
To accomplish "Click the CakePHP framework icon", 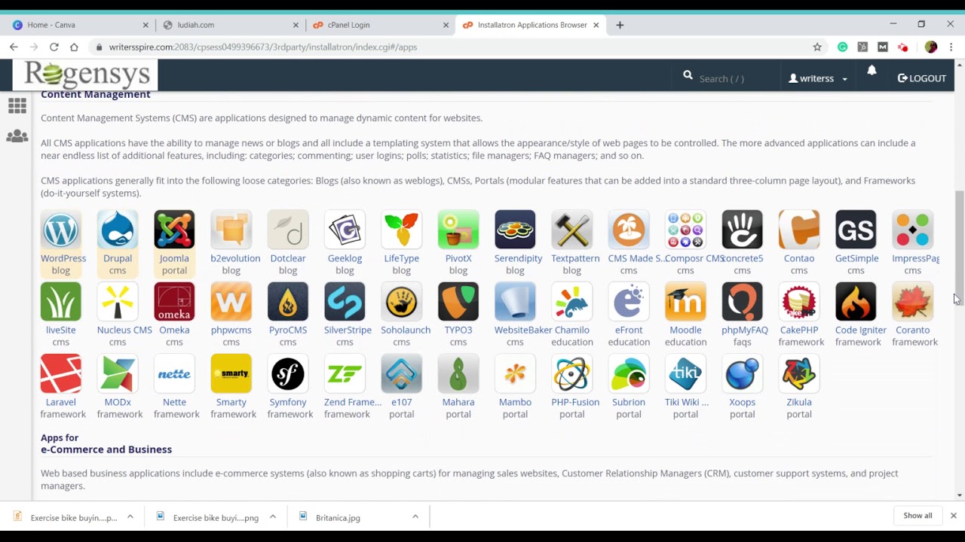I will (799, 302).
